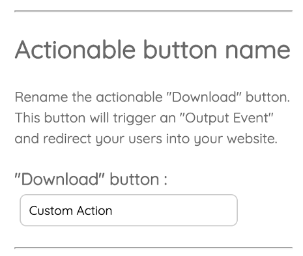Click the word "Rename" starting the description

[41, 97]
